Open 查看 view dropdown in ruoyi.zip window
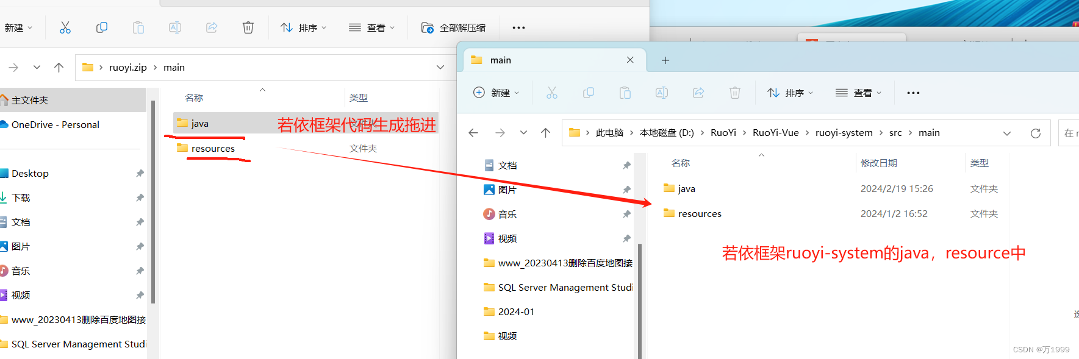1079x359 pixels. (x=372, y=27)
